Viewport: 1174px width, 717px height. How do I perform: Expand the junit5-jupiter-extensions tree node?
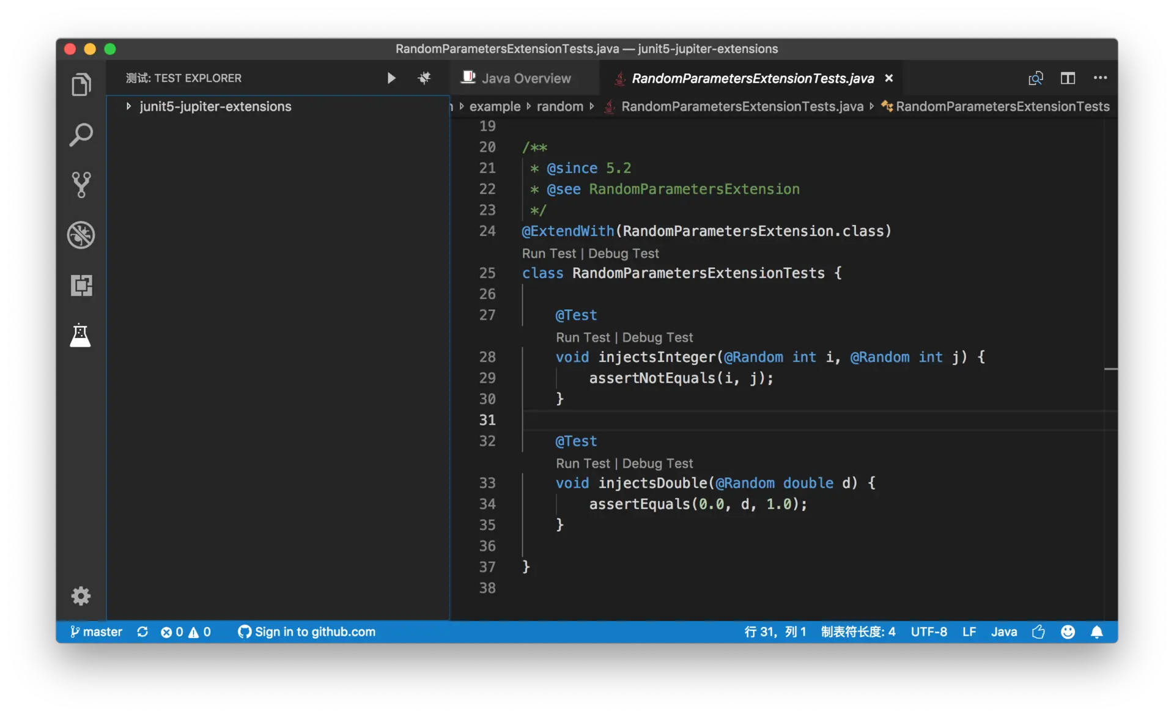point(128,106)
